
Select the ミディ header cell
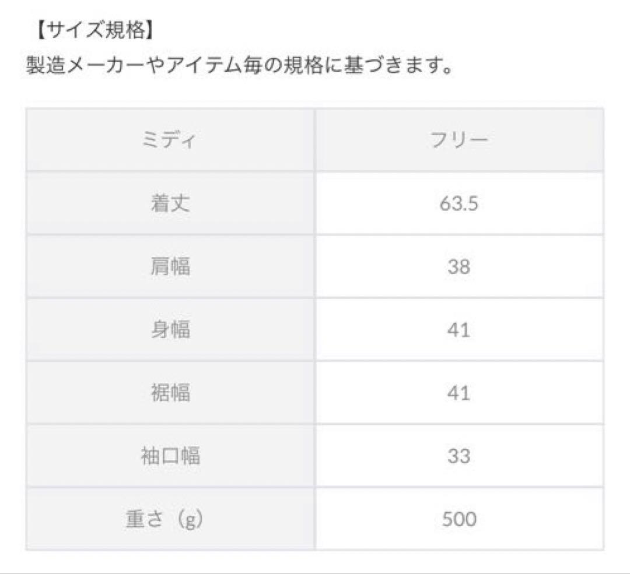[170, 140]
